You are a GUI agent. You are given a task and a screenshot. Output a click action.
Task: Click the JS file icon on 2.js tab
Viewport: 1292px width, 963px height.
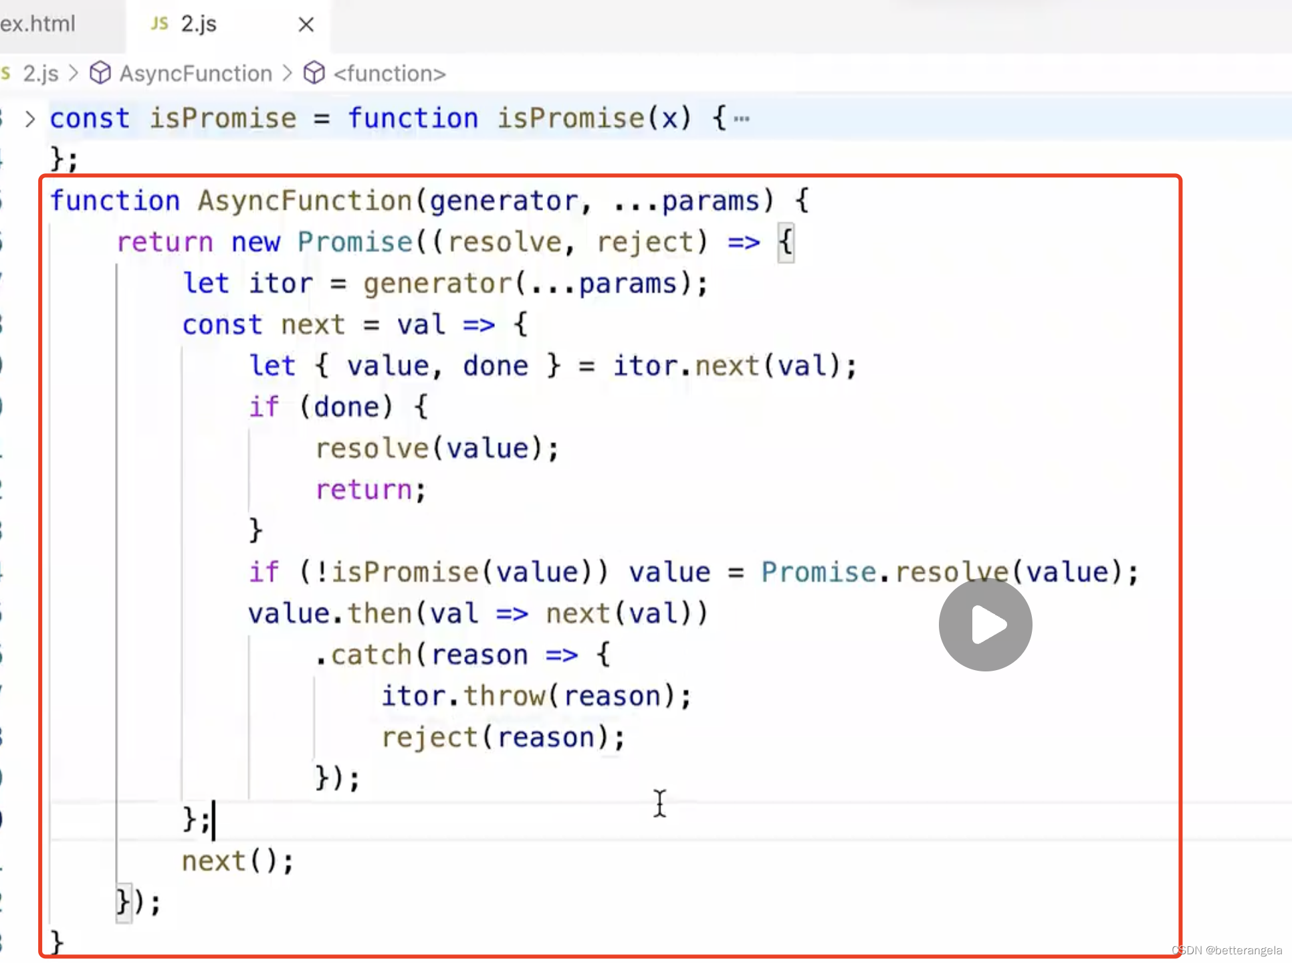[x=159, y=24]
